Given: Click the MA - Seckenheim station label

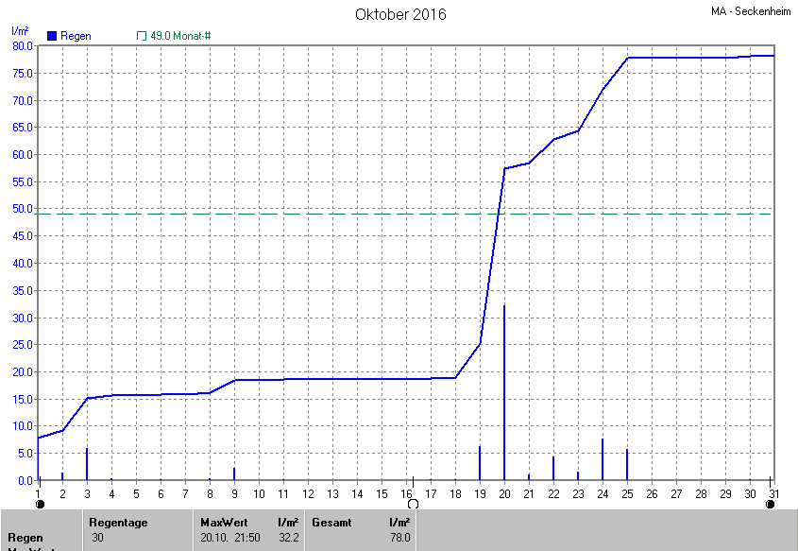Looking at the screenshot, I should tap(751, 11).
